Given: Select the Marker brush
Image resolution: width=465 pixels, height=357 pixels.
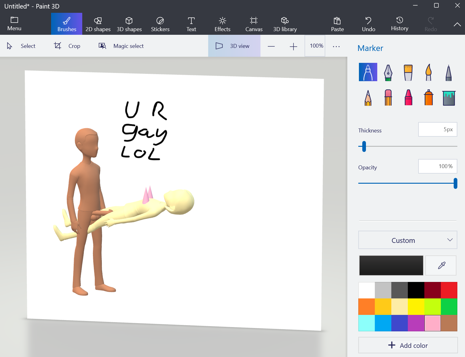Looking at the screenshot, I should pyautogui.click(x=368, y=72).
